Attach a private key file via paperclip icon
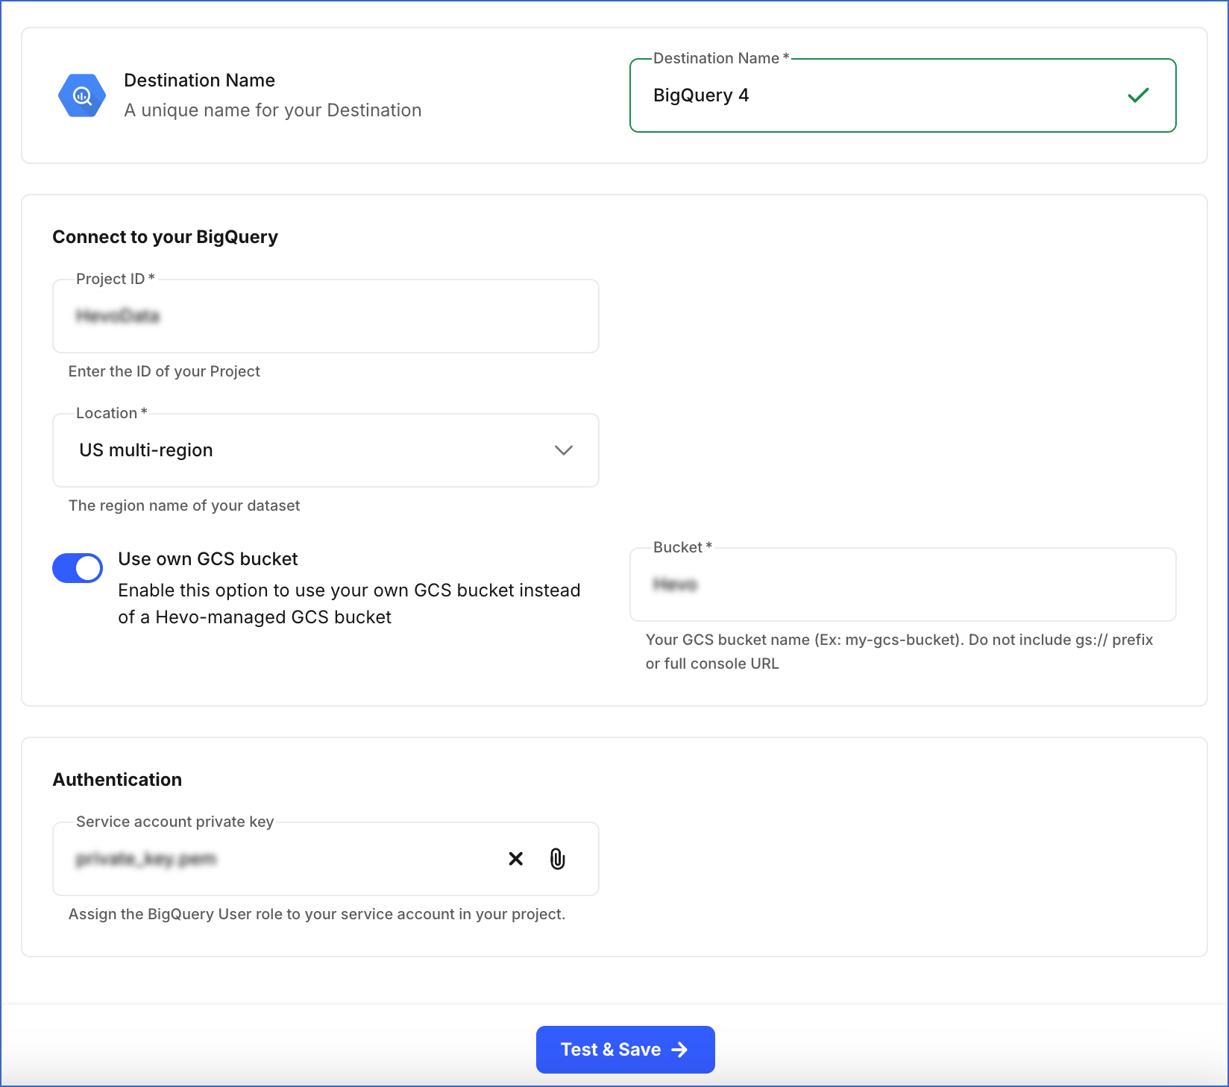Image resolution: width=1229 pixels, height=1087 pixels. [557, 859]
